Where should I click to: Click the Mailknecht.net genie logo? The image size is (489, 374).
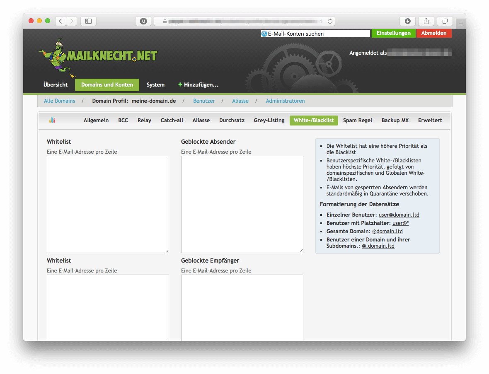pyautogui.click(x=97, y=58)
